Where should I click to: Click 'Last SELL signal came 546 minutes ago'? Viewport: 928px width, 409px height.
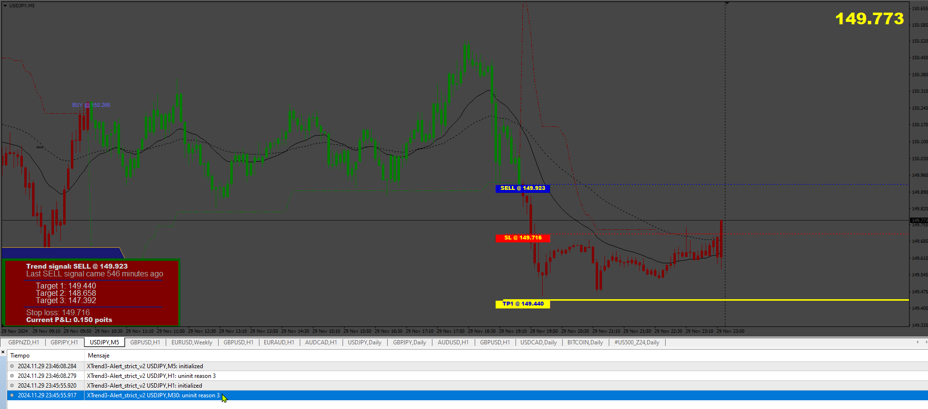tap(95, 274)
